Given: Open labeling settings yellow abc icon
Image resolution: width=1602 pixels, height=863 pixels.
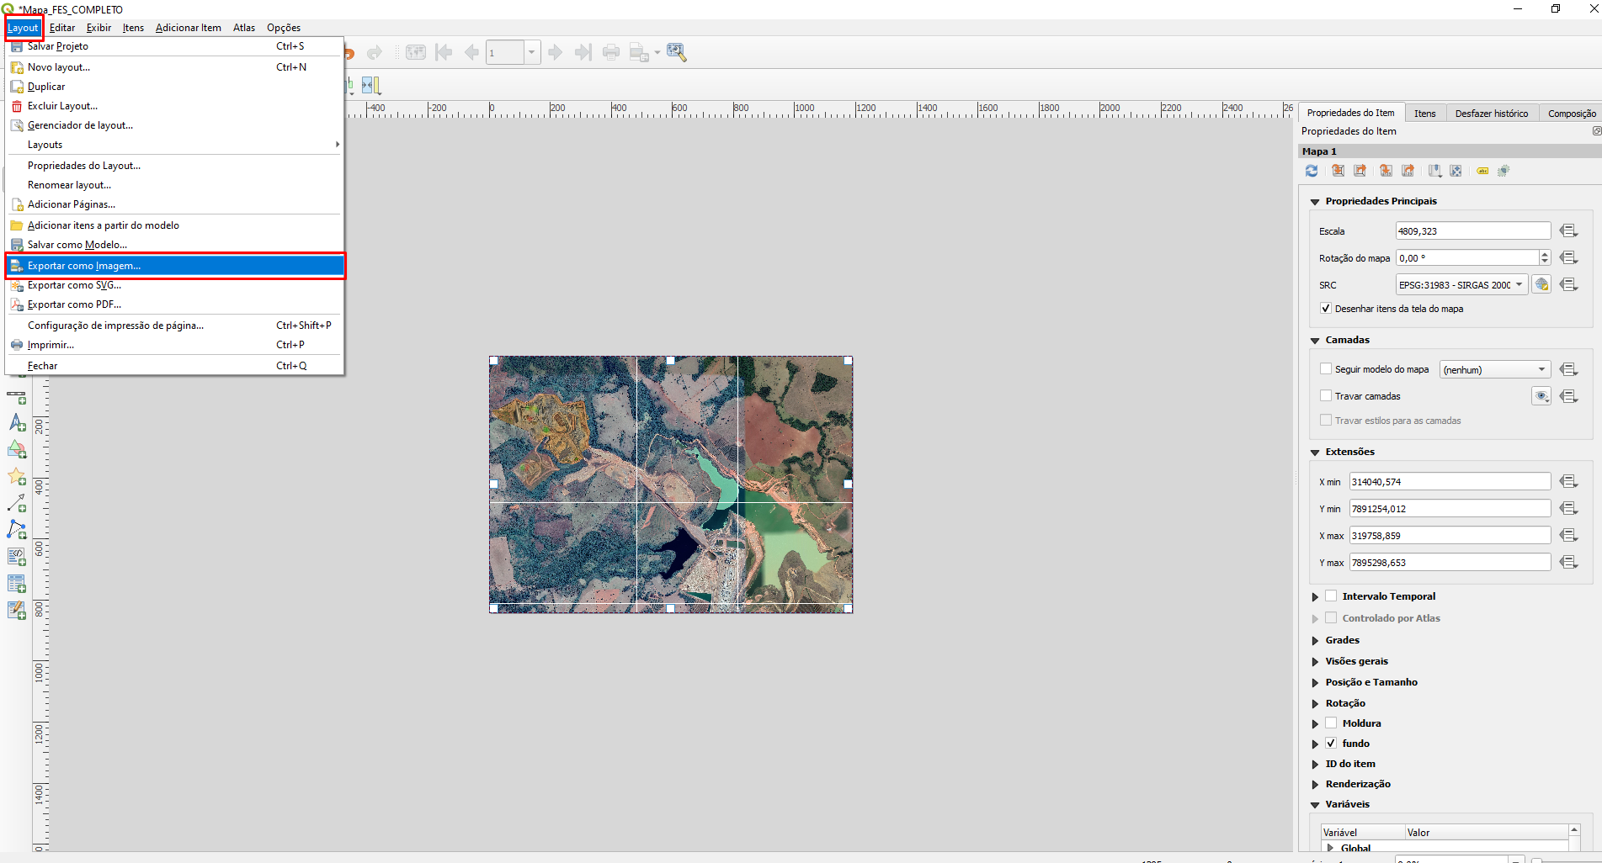Looking at the screenshot, I should (x=1482, y=171).
